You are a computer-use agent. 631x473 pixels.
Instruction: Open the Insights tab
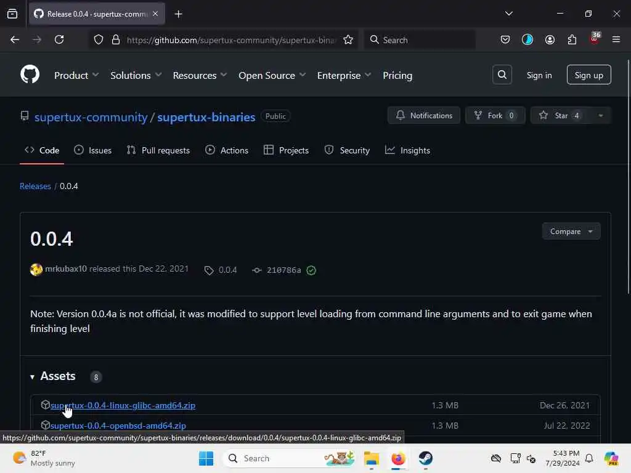pyautogui.click(x=407, y=150)
